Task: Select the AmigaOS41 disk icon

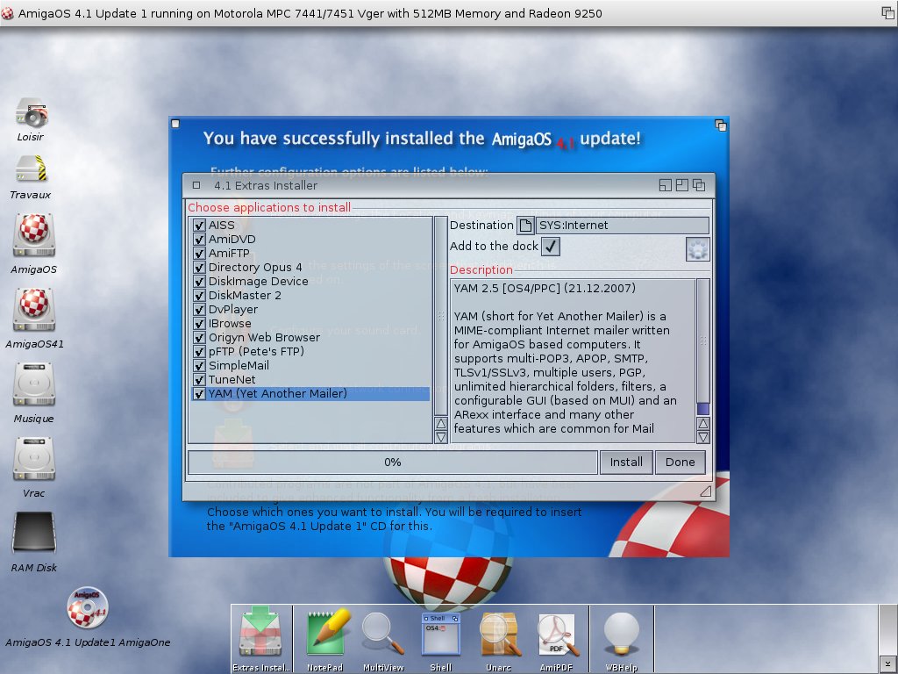Action: pyautogui.click(x=34, y=310)
